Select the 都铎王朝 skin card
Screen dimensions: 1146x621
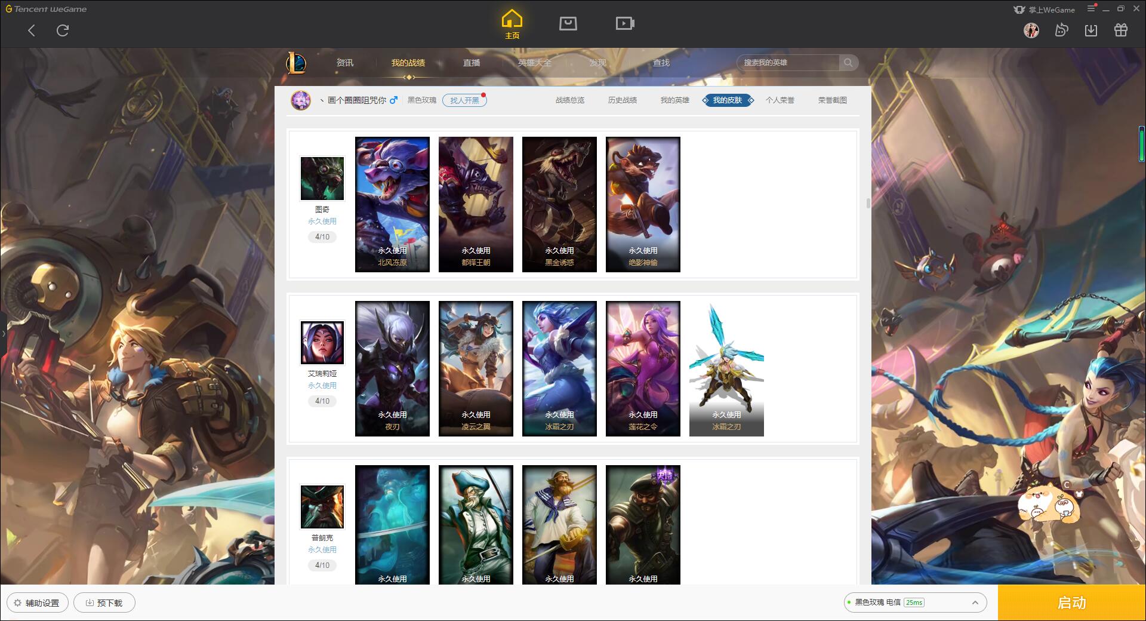pos(476,204)
